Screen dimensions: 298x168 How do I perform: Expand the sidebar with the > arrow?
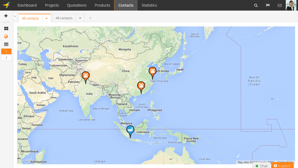15,16
